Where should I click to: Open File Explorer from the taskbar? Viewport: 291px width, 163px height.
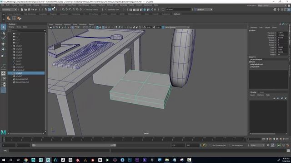pos(167,160)
